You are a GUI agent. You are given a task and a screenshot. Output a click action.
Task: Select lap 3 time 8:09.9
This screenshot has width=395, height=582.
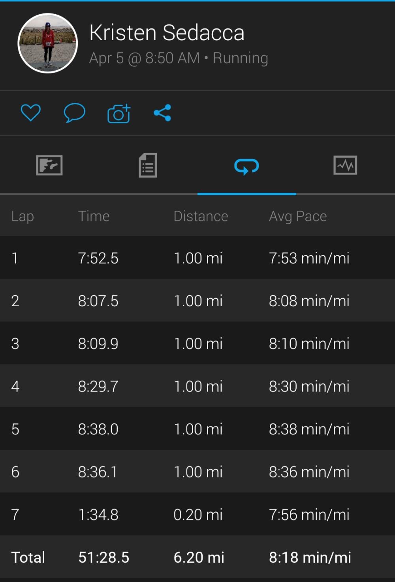pos(98,344)
